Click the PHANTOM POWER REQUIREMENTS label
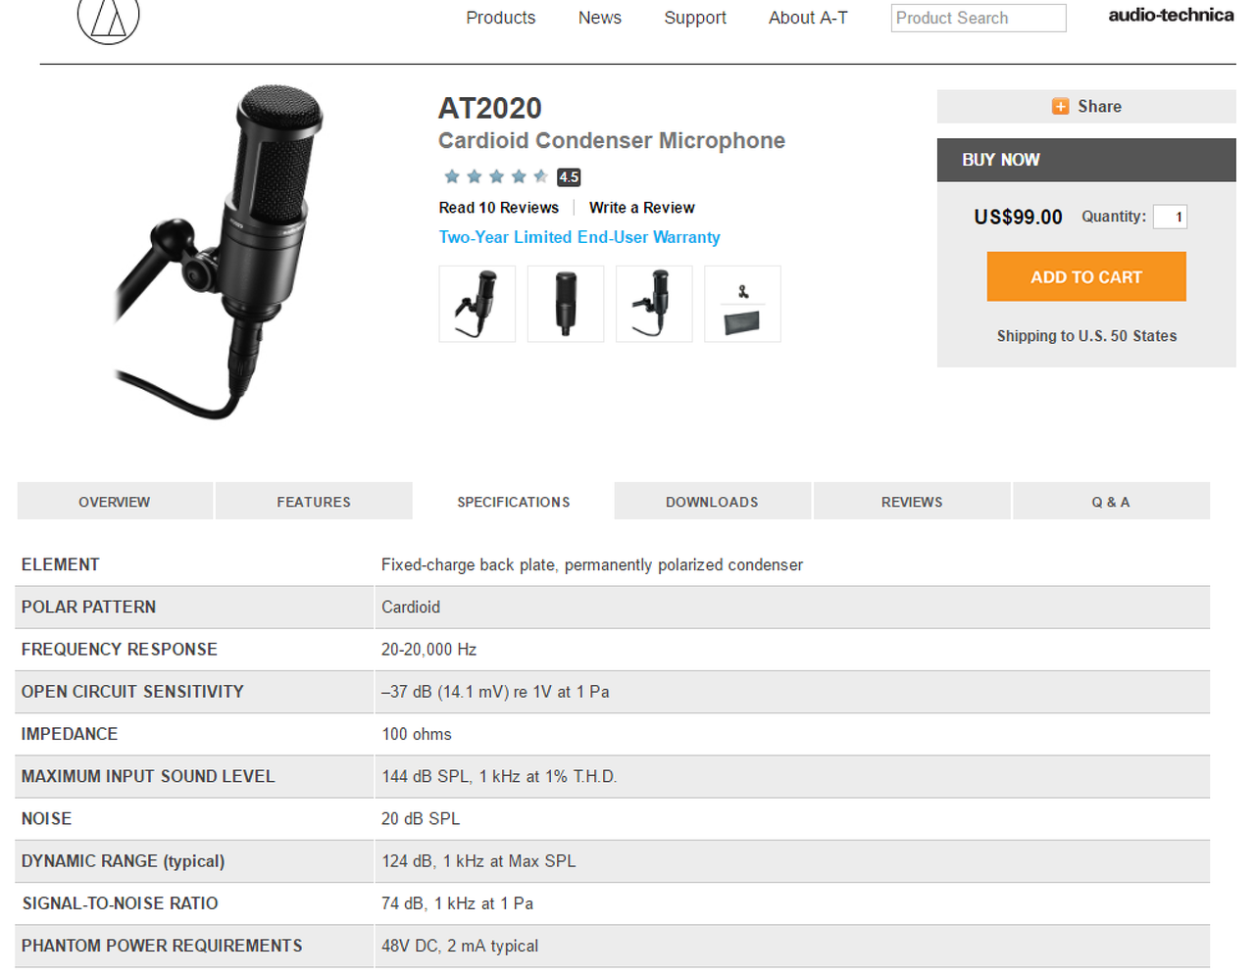Image resolution: width=1255 pixels, height=974 pixels. pyautogui.click(x=162, y=946)
